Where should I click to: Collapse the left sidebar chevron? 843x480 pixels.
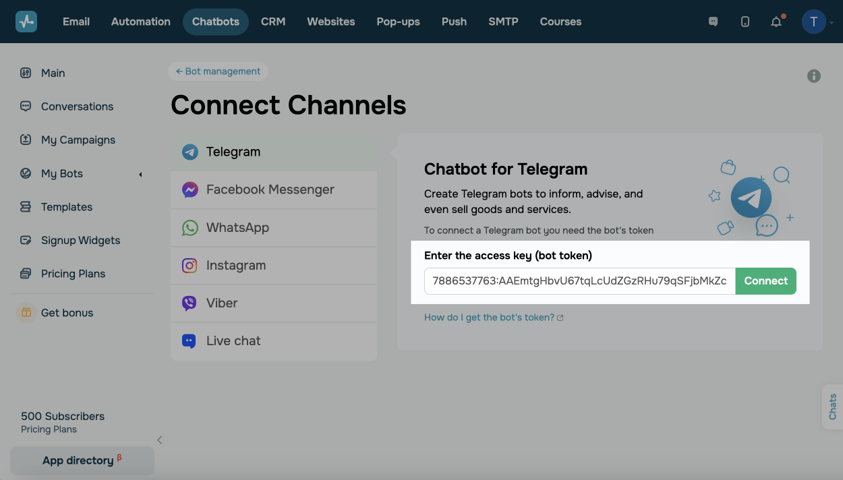(x=160, y=440)
